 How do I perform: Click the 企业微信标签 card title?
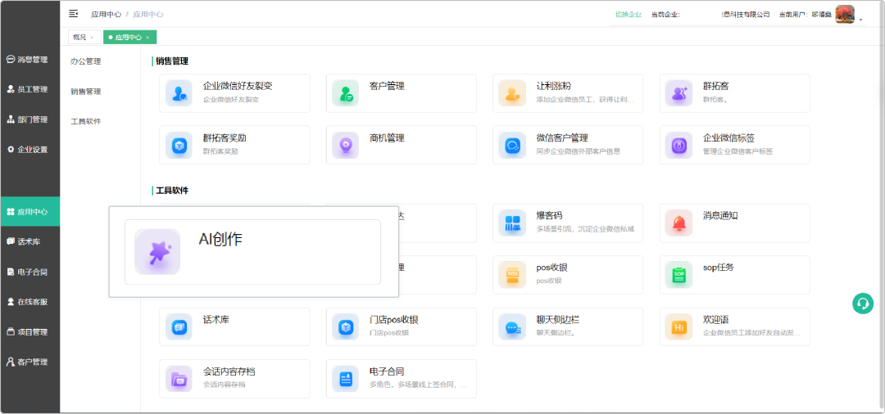click(x=728, y=138)
